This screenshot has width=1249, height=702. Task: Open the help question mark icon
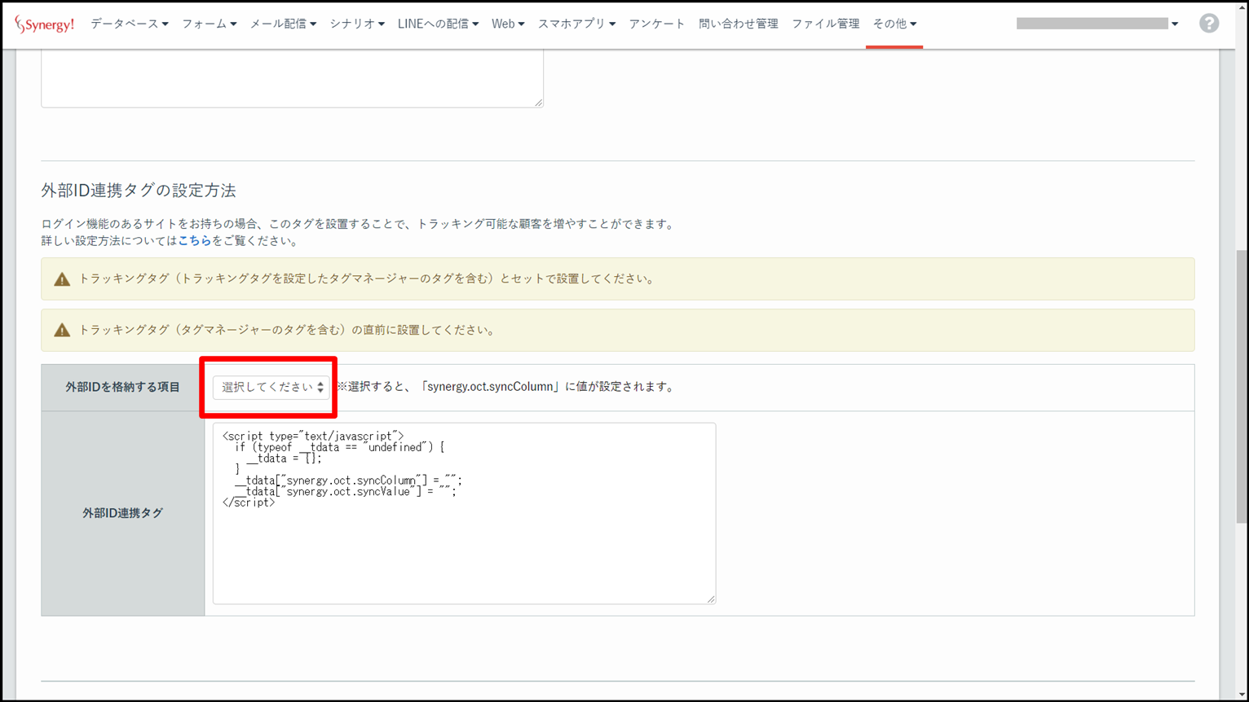(x=1208, y=24)
